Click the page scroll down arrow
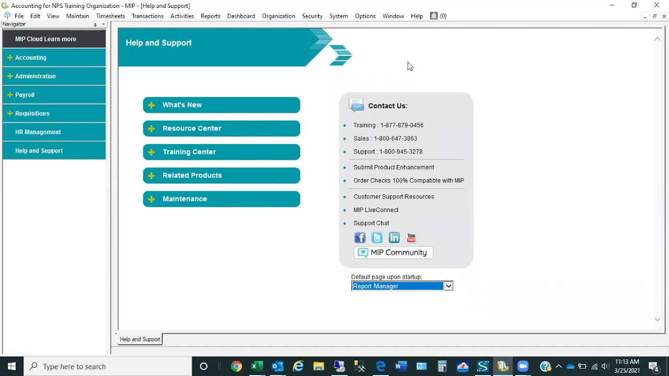669x376 pixels. (x=658, y=319)
